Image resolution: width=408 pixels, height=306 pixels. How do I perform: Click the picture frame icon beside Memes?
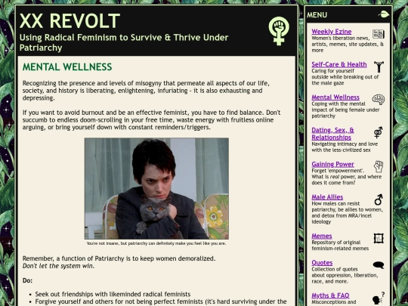[x=379, y=238]
